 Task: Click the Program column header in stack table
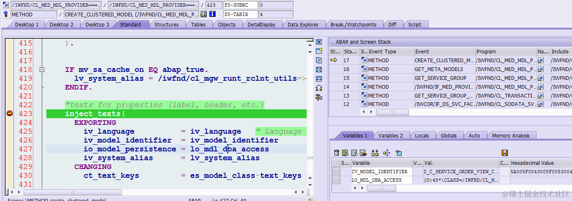click(506, 51)
